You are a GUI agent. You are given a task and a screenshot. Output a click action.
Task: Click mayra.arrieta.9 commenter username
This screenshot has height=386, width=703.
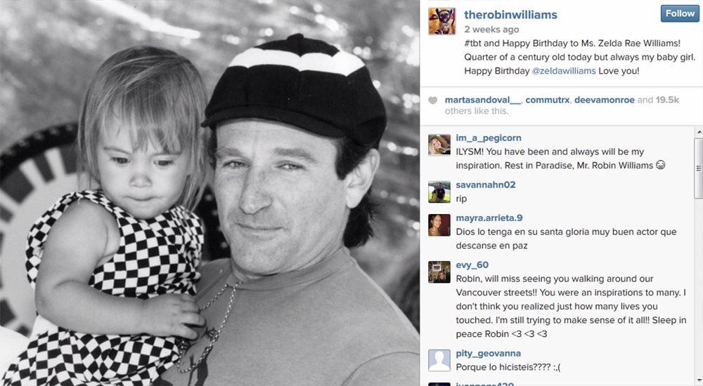[x=489, y=218]
